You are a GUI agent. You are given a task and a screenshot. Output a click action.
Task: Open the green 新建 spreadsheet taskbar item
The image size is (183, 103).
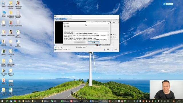tap(65, 101)
